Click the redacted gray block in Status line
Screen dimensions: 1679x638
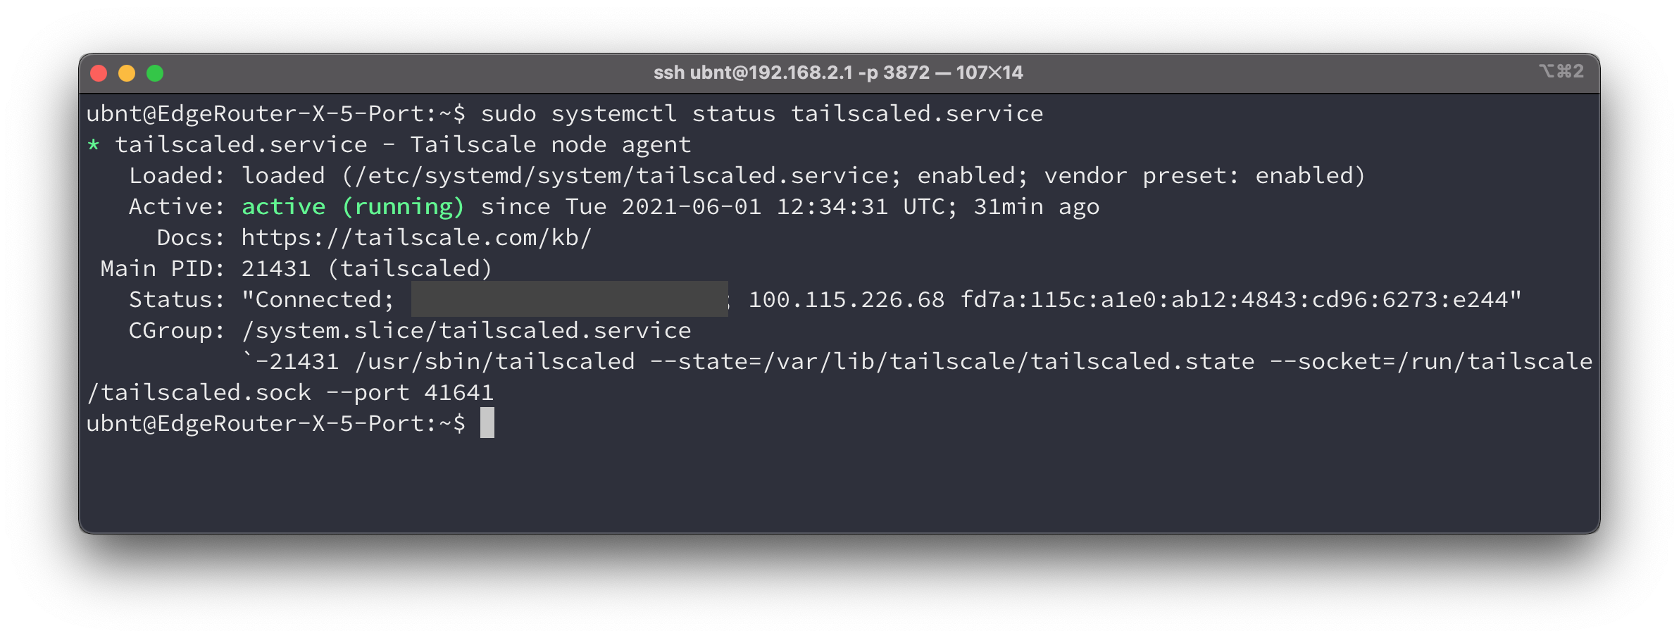pyautogui.click(x=569, y=299)
